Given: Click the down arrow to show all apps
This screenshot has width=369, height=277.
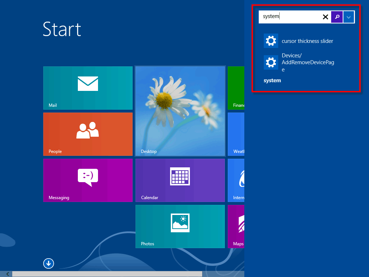Looking at the screenshot, I should [x=49, y=263].
